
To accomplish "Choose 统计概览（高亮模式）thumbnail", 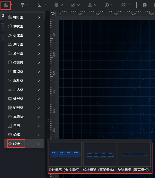I will click(x=134, y=154).
